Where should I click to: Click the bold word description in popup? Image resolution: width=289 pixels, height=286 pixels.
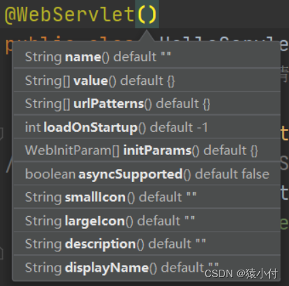pyautogui.click(x=100, y=244)
